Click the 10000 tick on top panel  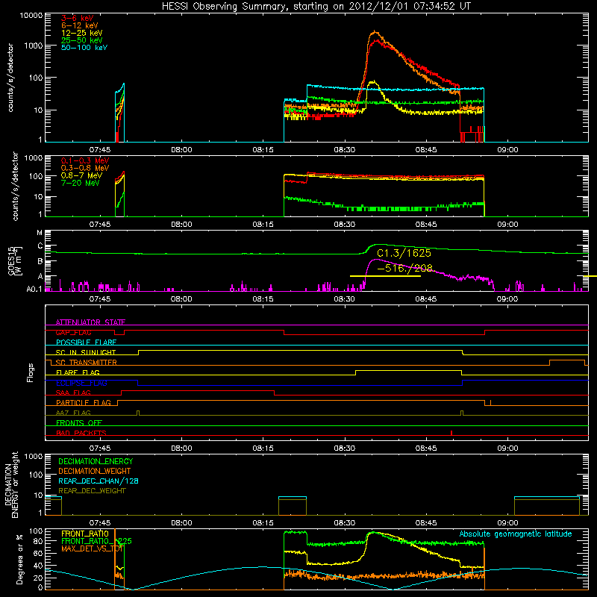31,15
